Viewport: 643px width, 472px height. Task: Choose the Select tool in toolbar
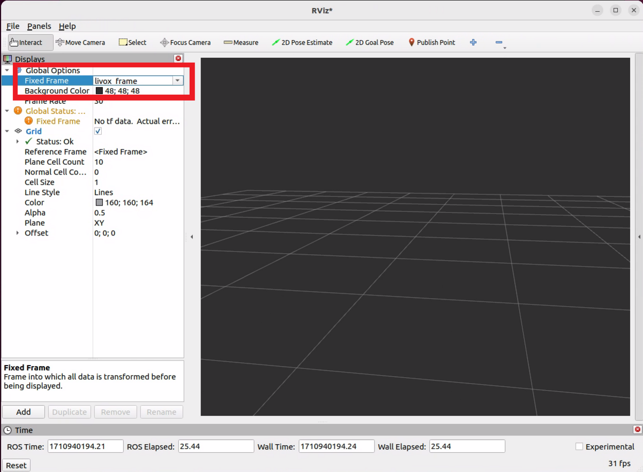[132, 42]
